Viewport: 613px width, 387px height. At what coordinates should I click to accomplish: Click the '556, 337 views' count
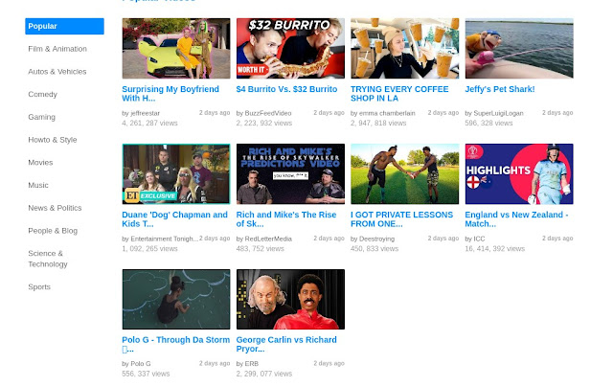(146, 374)
